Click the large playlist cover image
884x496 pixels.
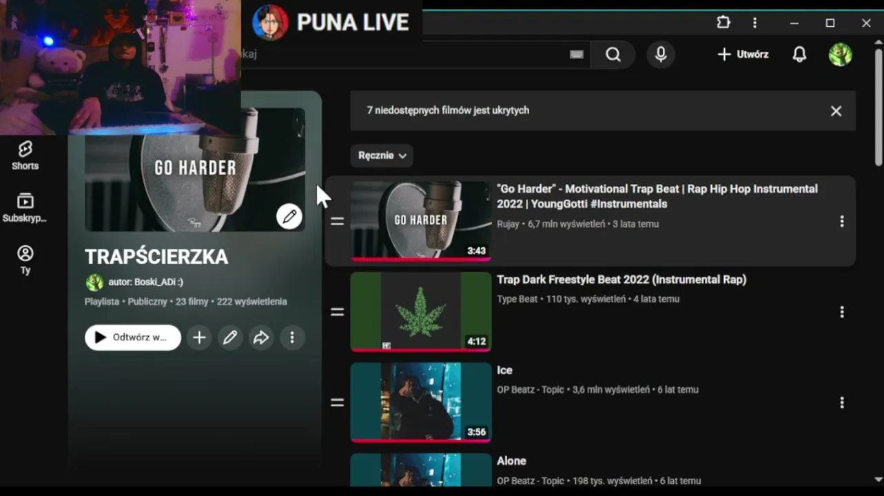tap(195, 169)
